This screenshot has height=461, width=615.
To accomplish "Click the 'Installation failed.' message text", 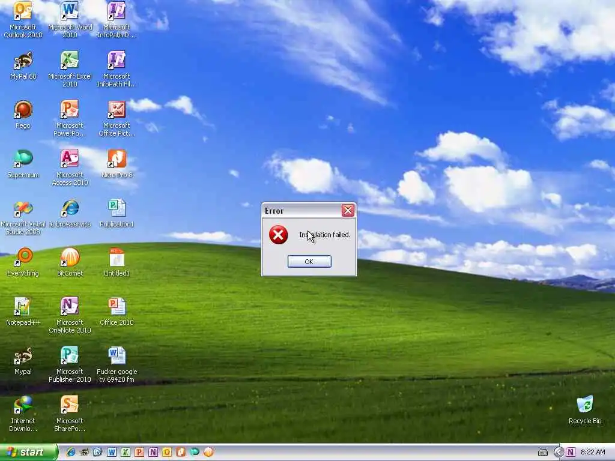I will tap(325, 235).
